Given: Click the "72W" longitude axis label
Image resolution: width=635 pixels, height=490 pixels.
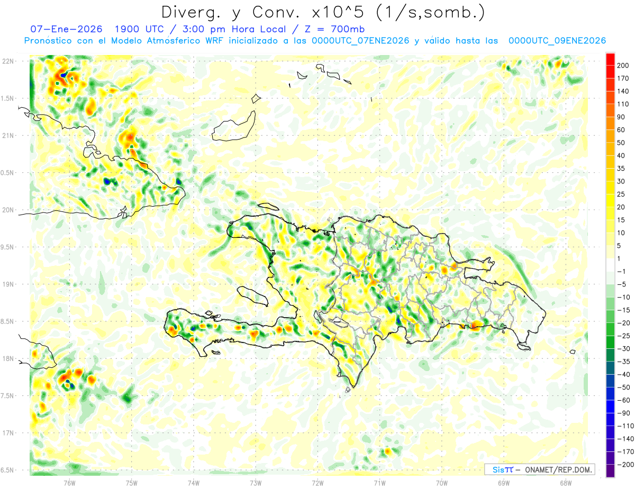Looking at the screenshot, I should coord(317,483).
